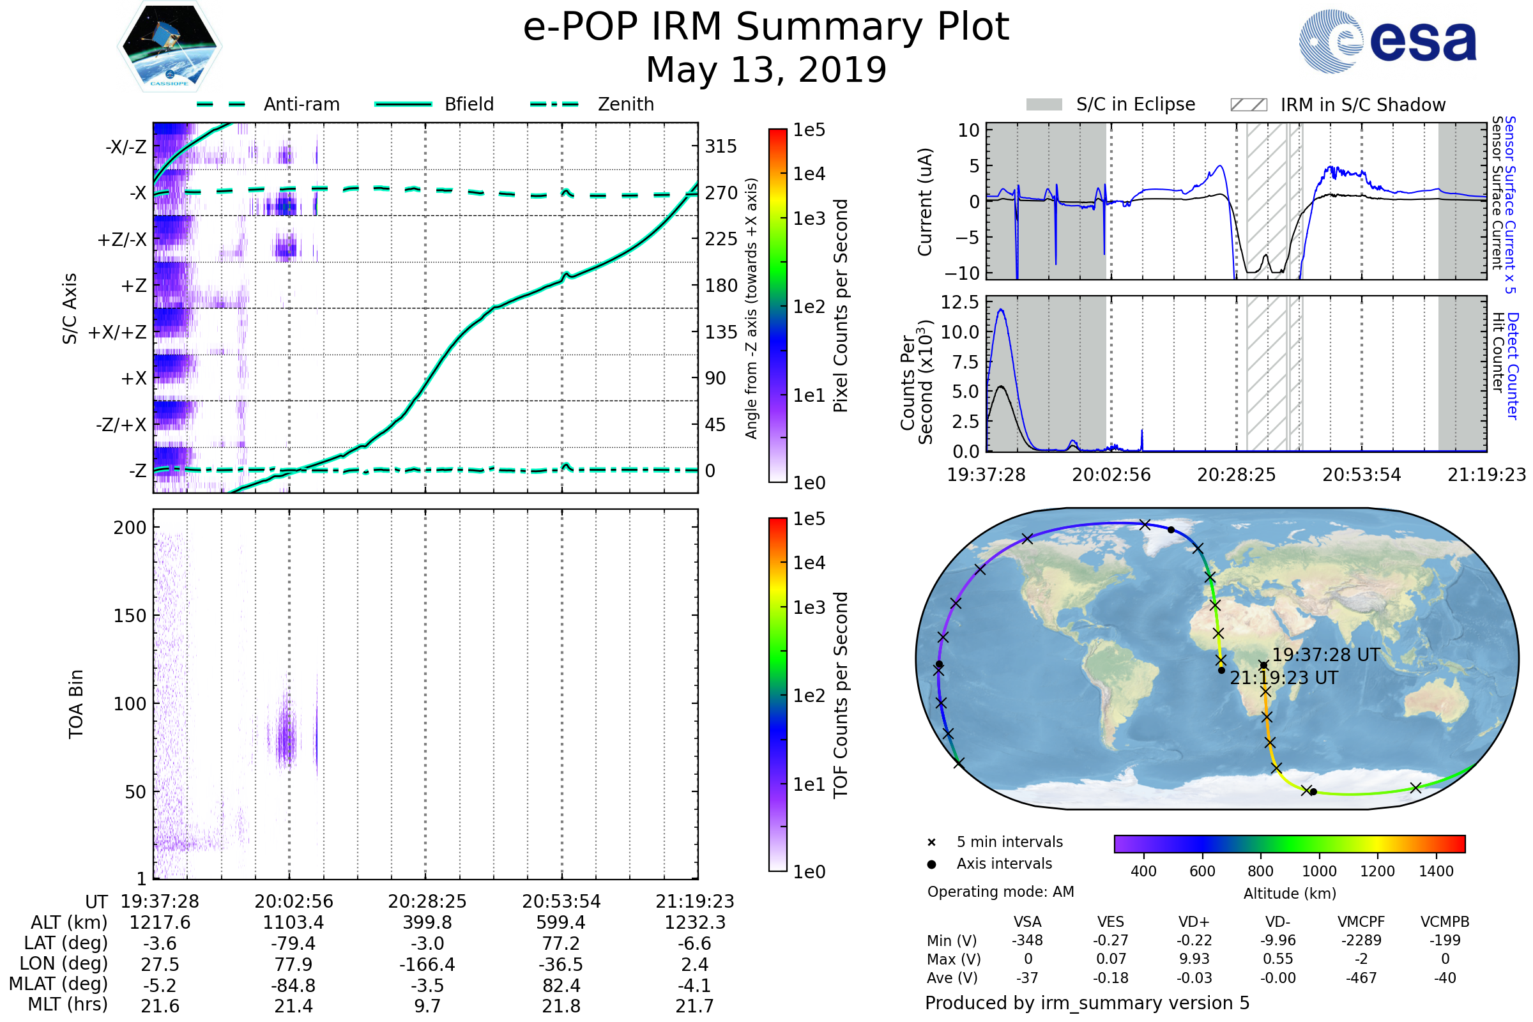
Task: Click the CASSIOPE satellite mission logo
Action: click(x=169, y=47)
